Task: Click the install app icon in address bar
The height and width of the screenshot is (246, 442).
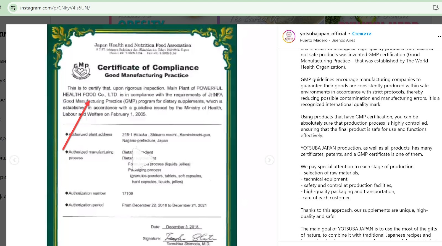Action: 436,8
